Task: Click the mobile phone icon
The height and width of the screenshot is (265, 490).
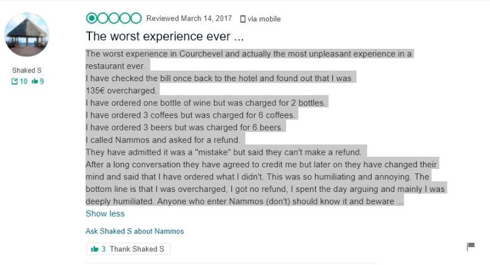Action: (x=243, y=19)
